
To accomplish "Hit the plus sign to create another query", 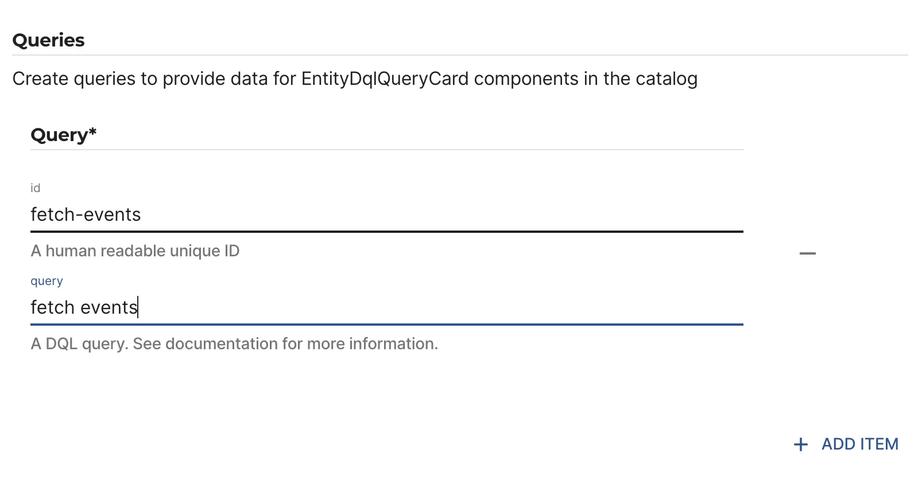I will tap(800, 444).
